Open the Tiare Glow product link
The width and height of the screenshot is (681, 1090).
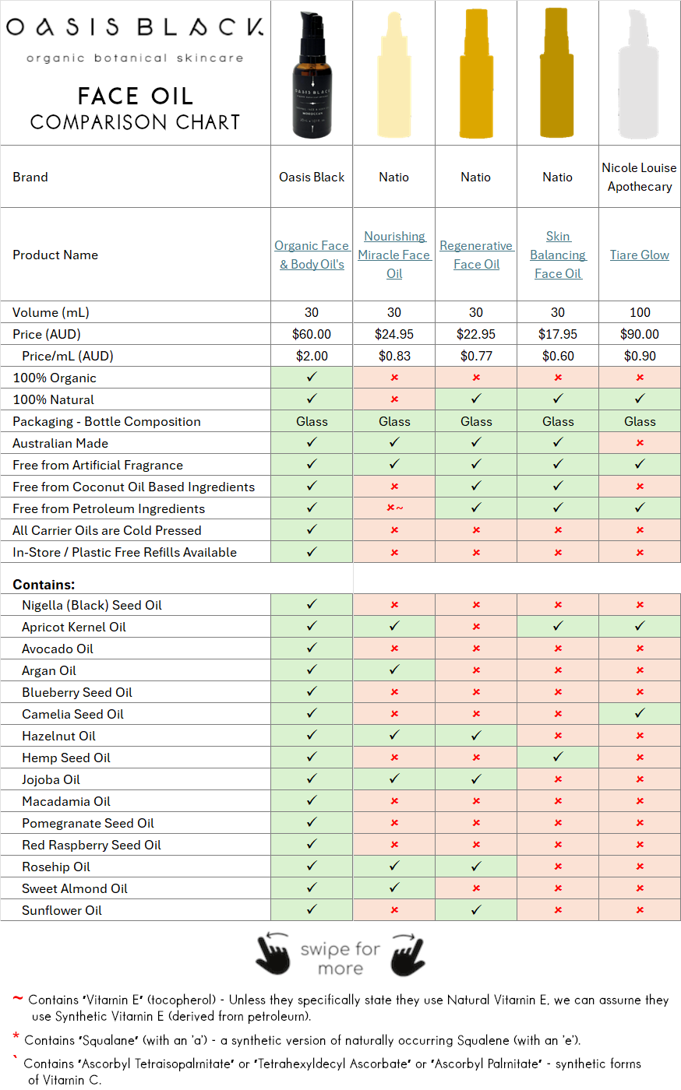pyautogui.click(x=640, y=255)
